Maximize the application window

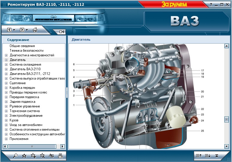pyautogui.click(x=222, y=5)
